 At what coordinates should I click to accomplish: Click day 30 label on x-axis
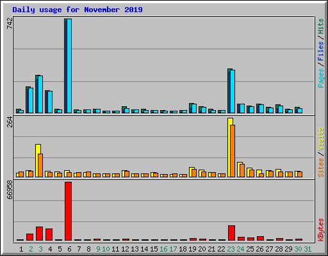coord(298,249)
